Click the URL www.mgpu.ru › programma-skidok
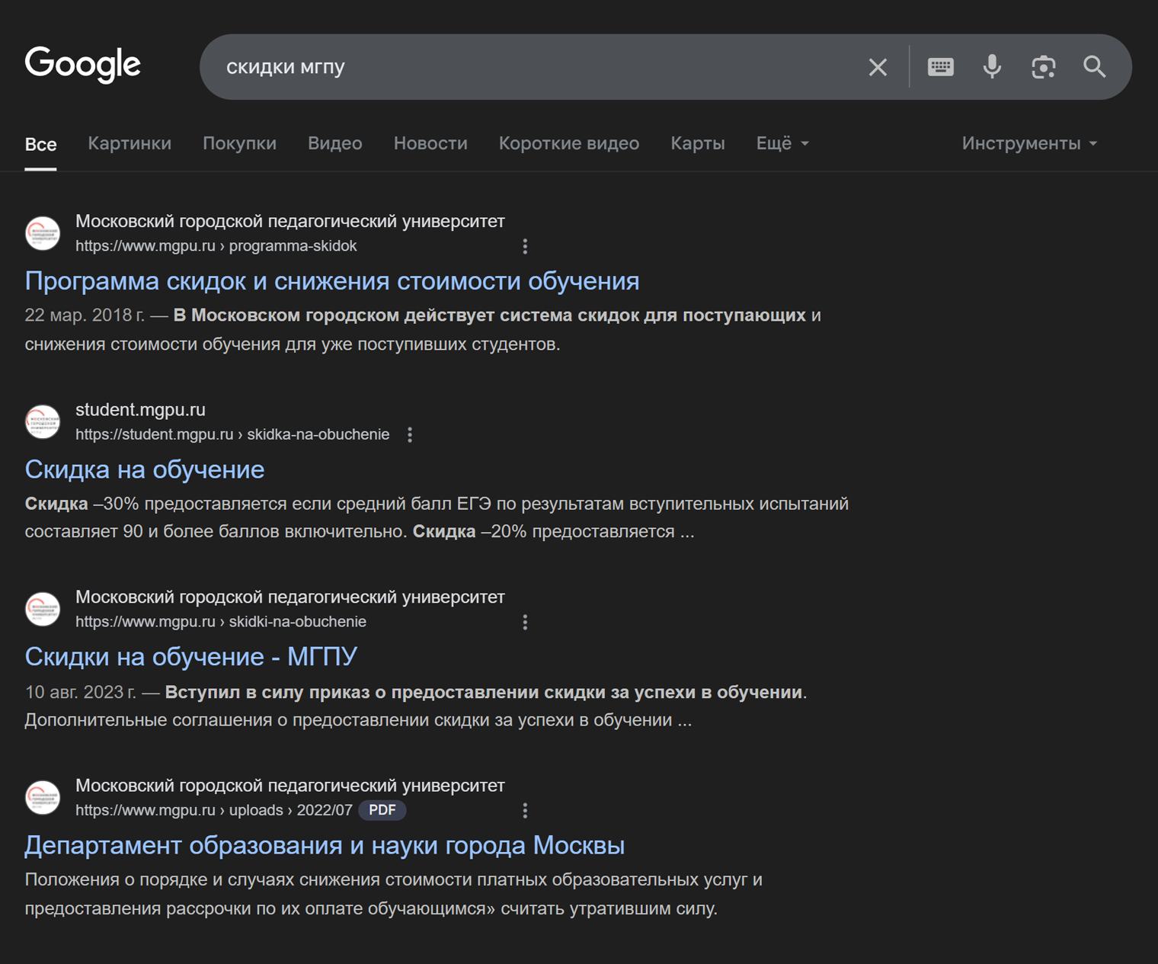The height and width of the screenshot is (964, 1158). coord(216,246)
